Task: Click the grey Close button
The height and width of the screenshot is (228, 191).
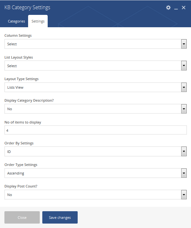Action: (x=22, y=217)
